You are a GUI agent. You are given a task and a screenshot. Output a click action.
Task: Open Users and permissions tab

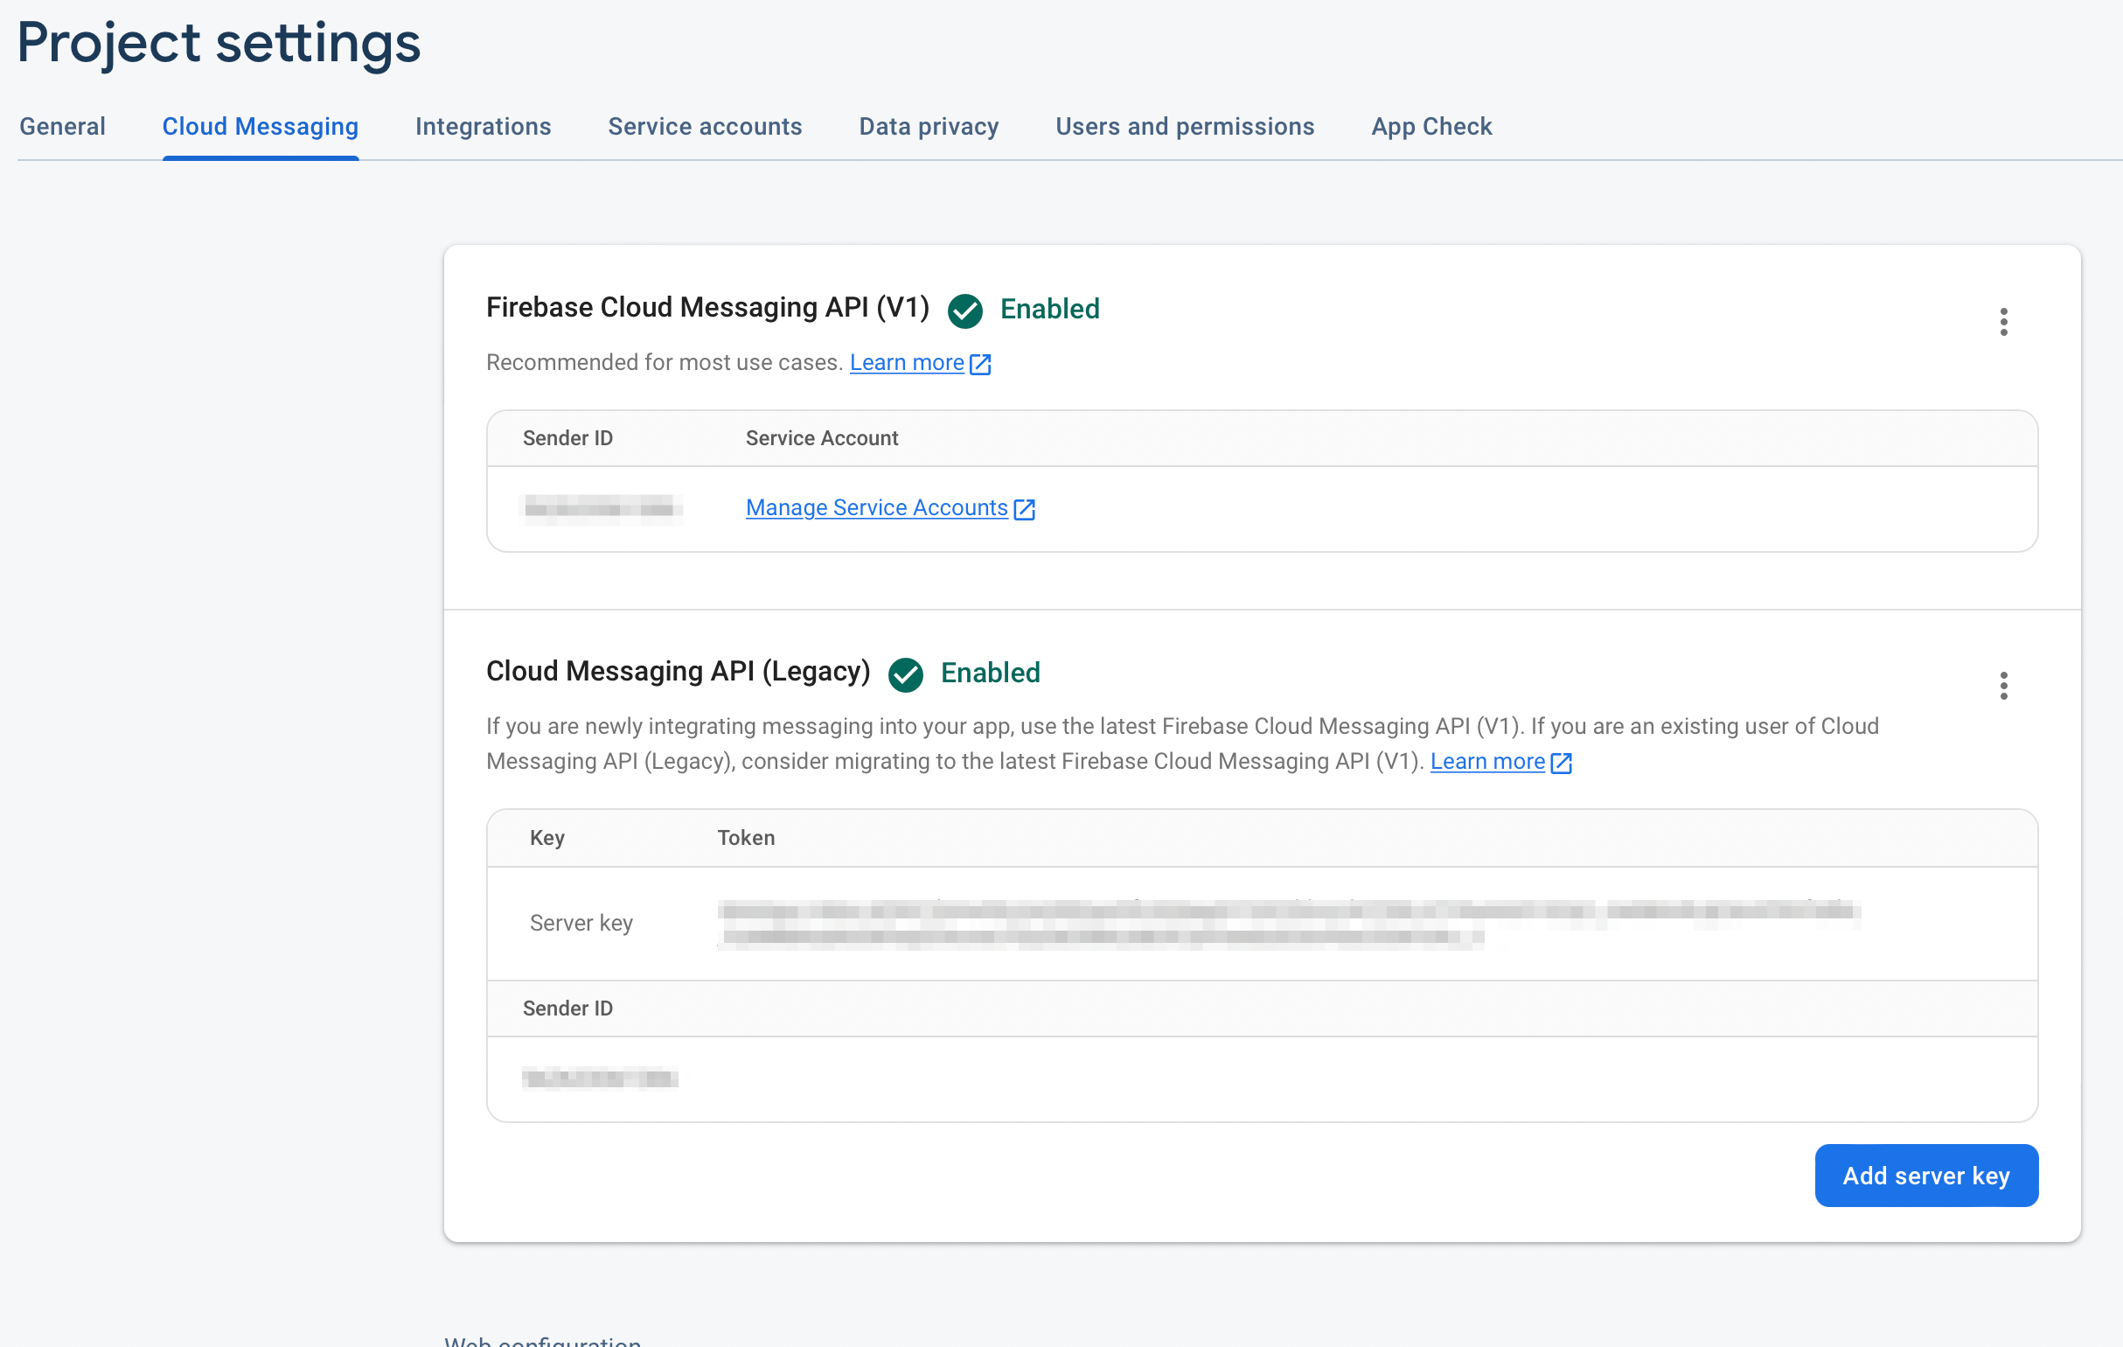point(1185,127)
